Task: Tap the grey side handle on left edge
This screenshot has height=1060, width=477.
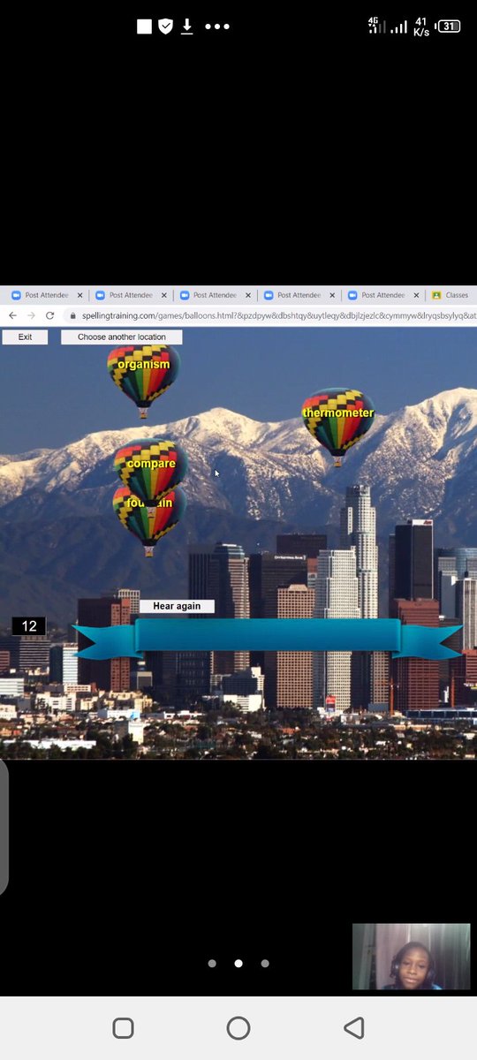Action: click(4, 828)
